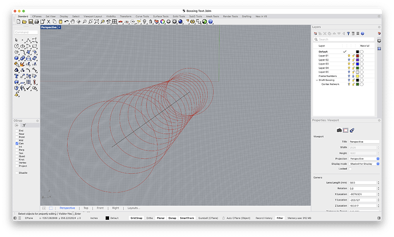Click the X Location stepper arrows

(379, 194)
